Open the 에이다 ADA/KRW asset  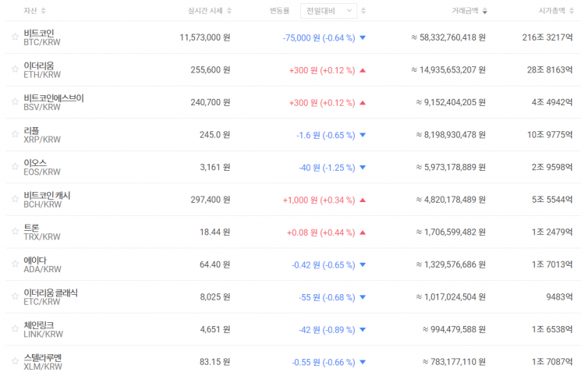42,264
